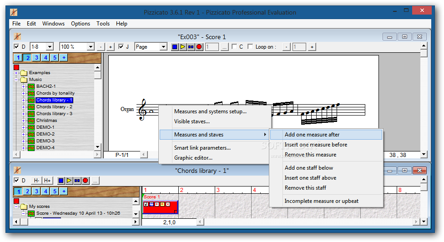Open the Page view mode dropdown
The width and height of the screenshot is (444, 242).
(163, 47)
